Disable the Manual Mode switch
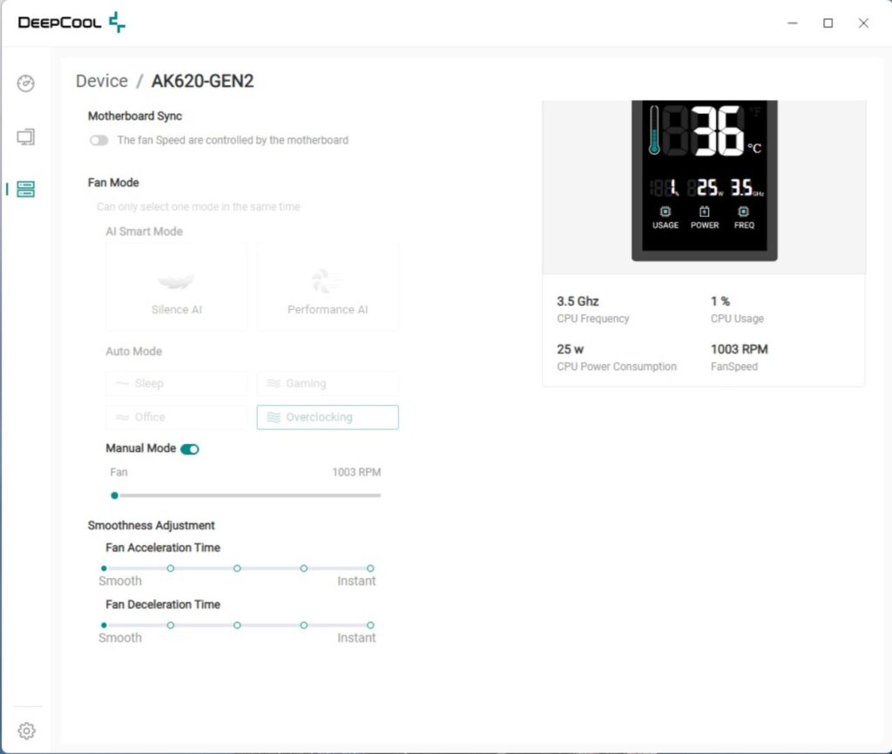The image size is (892, 754). click(x=189, y=449)
